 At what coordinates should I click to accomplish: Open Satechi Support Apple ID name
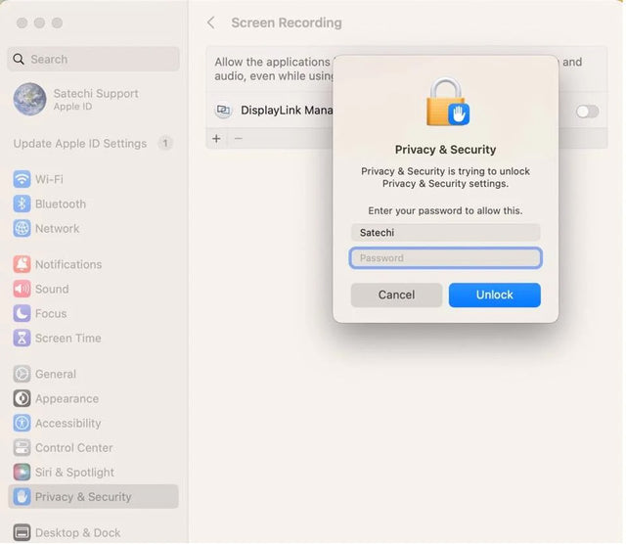click(96, 94)
